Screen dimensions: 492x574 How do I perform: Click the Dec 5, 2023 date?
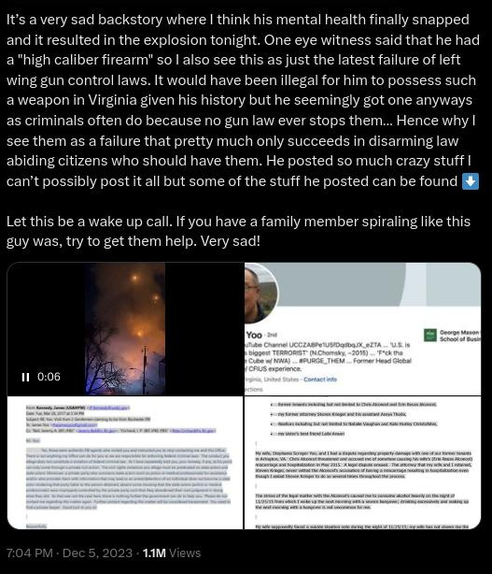(x=97, y=552)
